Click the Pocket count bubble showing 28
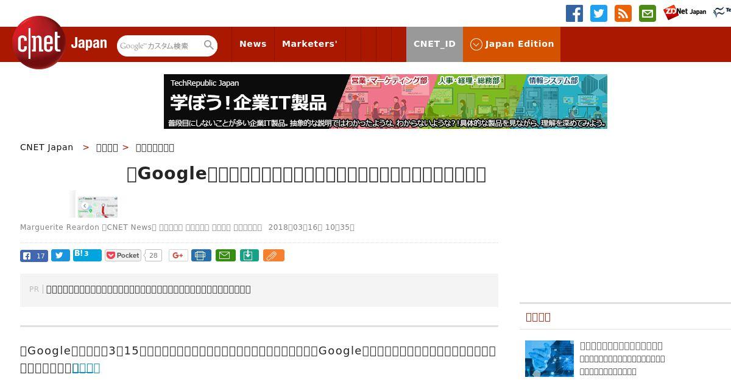This screenshot has width=731, height=383. click(154, 255)
